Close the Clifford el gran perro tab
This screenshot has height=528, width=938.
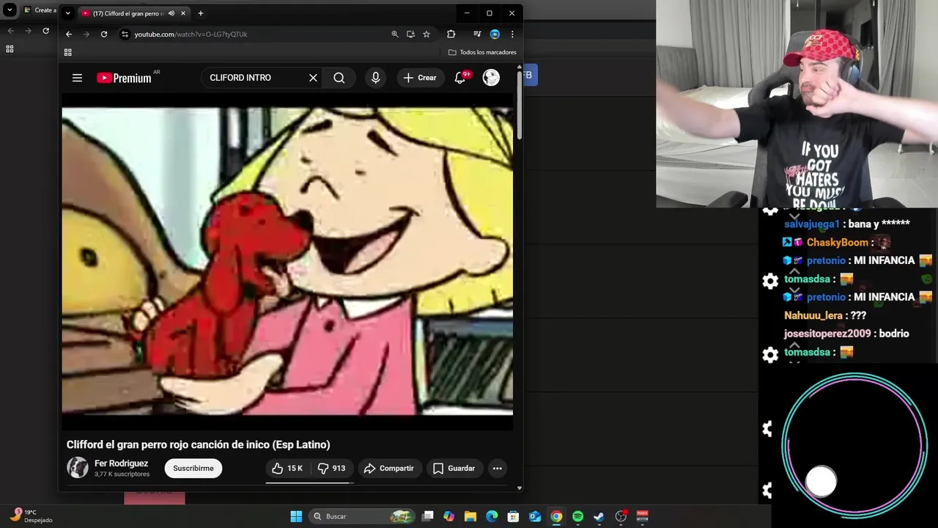(183, 13)
